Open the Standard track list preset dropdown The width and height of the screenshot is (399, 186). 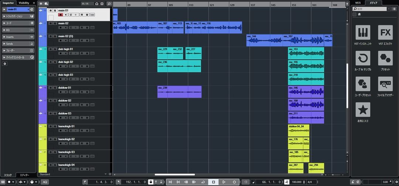pyautogui.click(x=106, y=174)
